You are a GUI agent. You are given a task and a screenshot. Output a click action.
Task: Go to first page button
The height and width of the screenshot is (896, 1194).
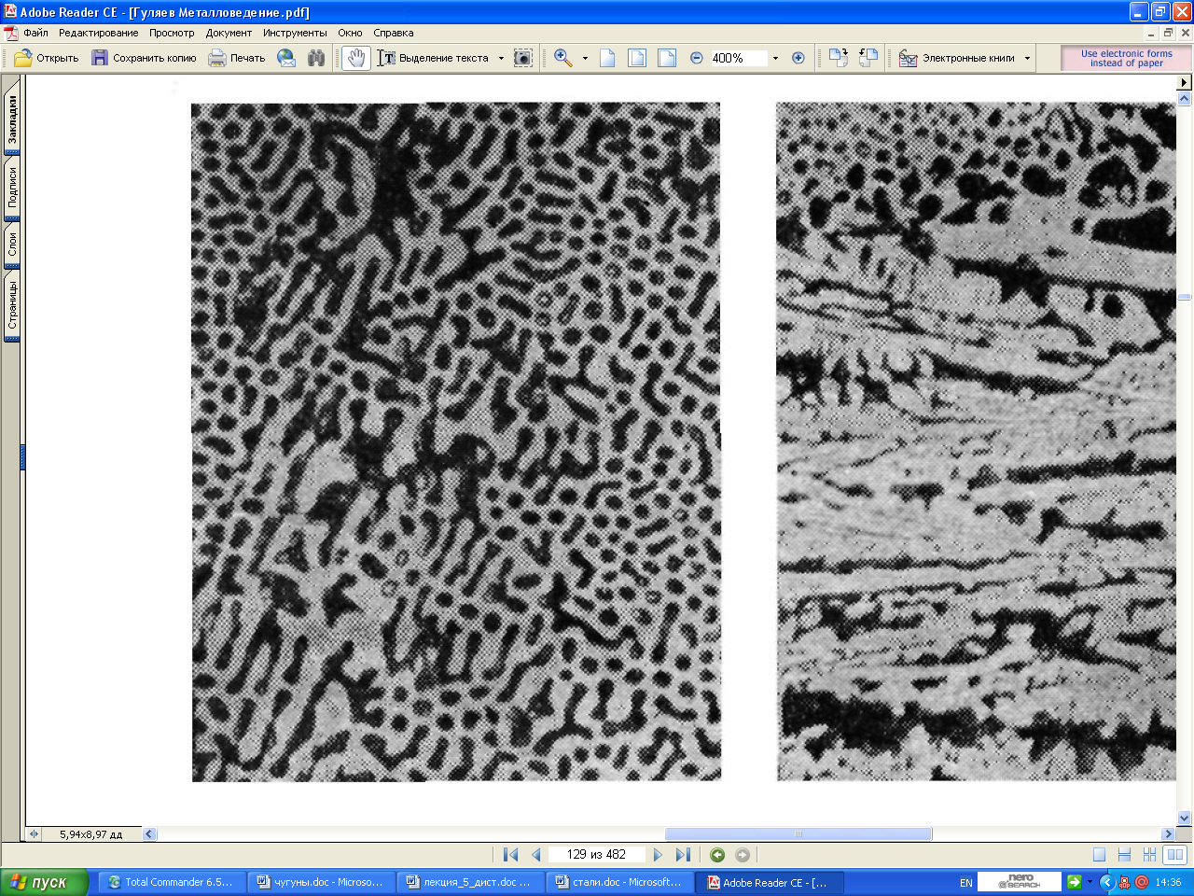510,854
